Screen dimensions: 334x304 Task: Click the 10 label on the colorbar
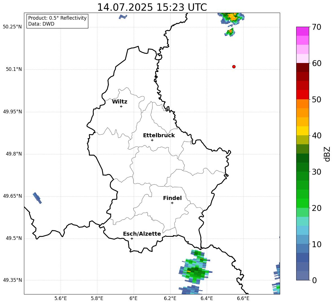click(x=317, y=244)
